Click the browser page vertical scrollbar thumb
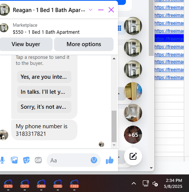The height and width of the screenshot is (192, 189). click(151, 28)
